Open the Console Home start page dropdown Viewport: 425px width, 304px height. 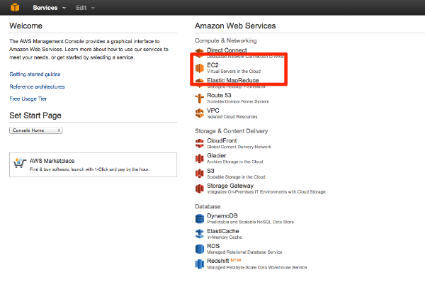click(36, 130)
